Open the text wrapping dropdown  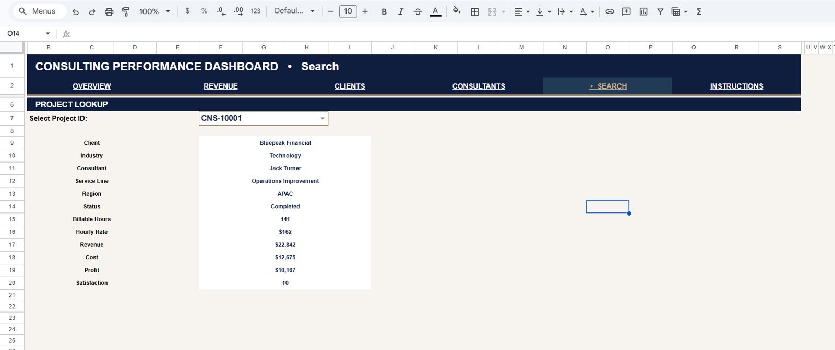click(565, 11)
